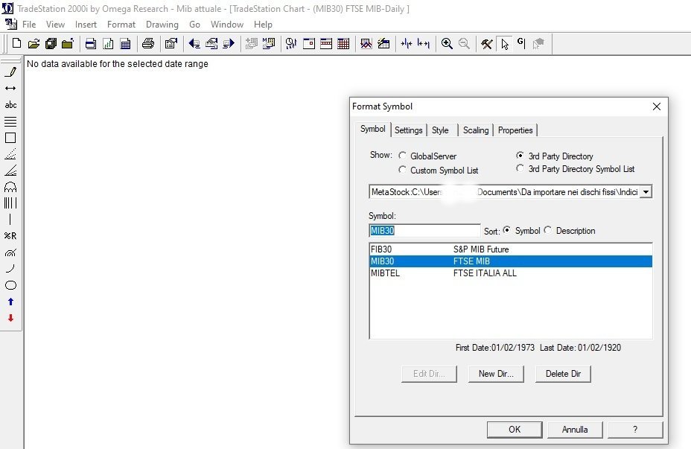Click the grid table toolbar icon
This screenshot has height=449, width=691.
[343, 43]
